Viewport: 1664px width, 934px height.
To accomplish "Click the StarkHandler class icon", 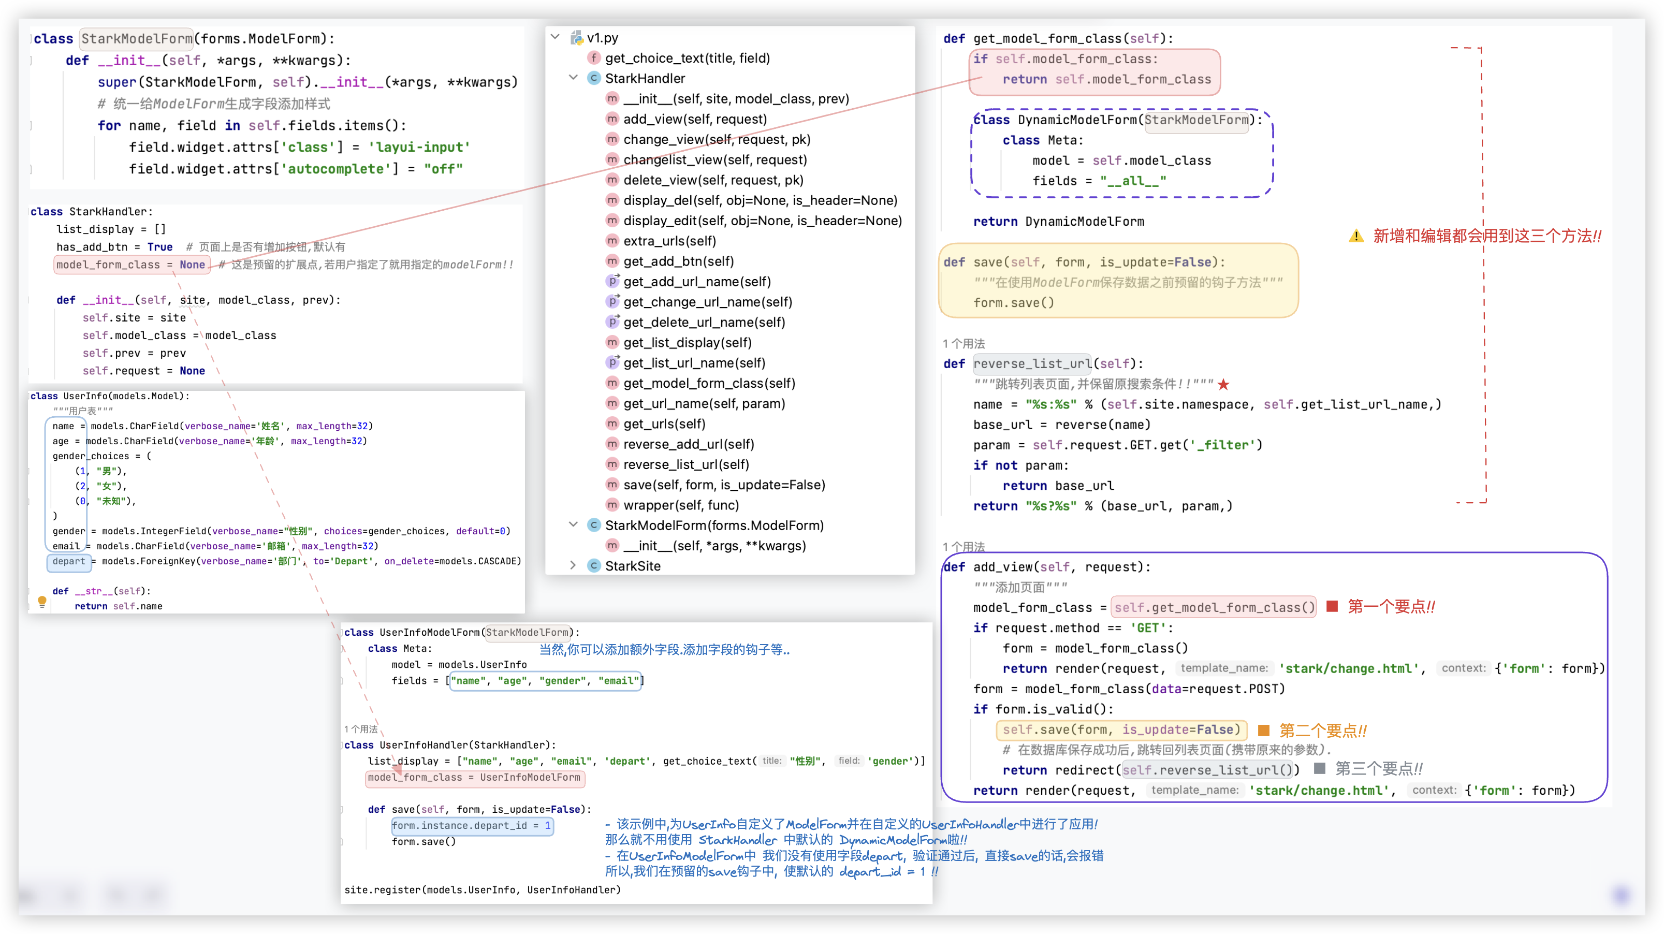I will click(594, 78).
